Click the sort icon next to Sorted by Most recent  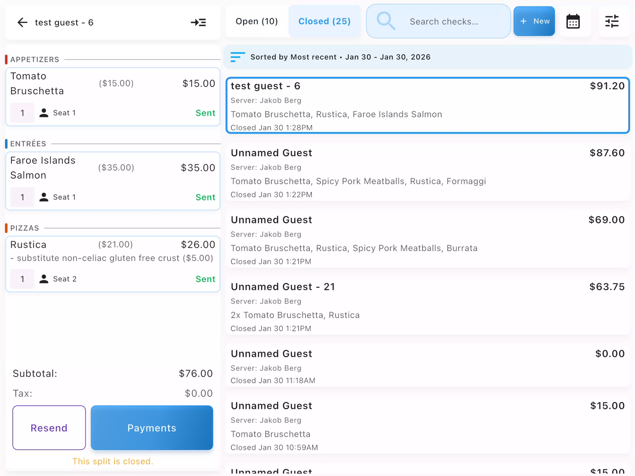coord(237,57)
